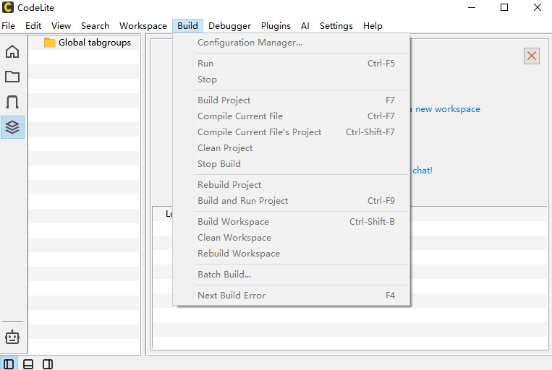
Task: Open the Help menu
Action: 373,26
